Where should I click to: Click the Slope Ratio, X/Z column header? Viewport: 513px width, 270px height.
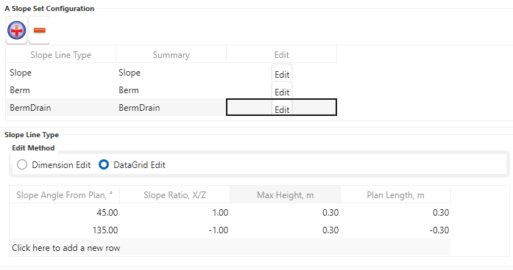(174, 194)
